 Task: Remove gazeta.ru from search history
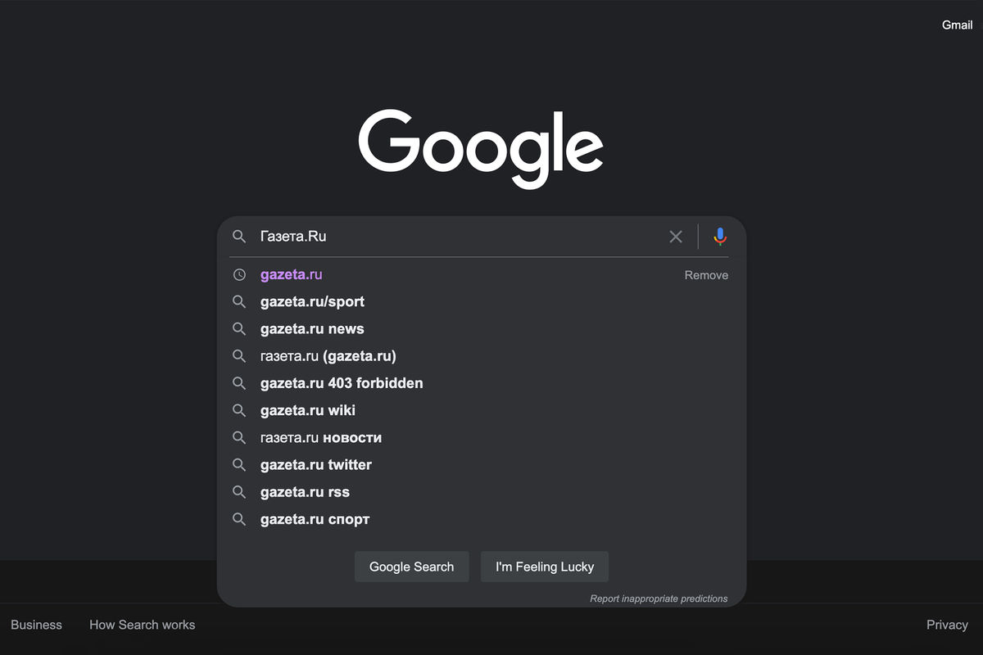coord(706,275)
